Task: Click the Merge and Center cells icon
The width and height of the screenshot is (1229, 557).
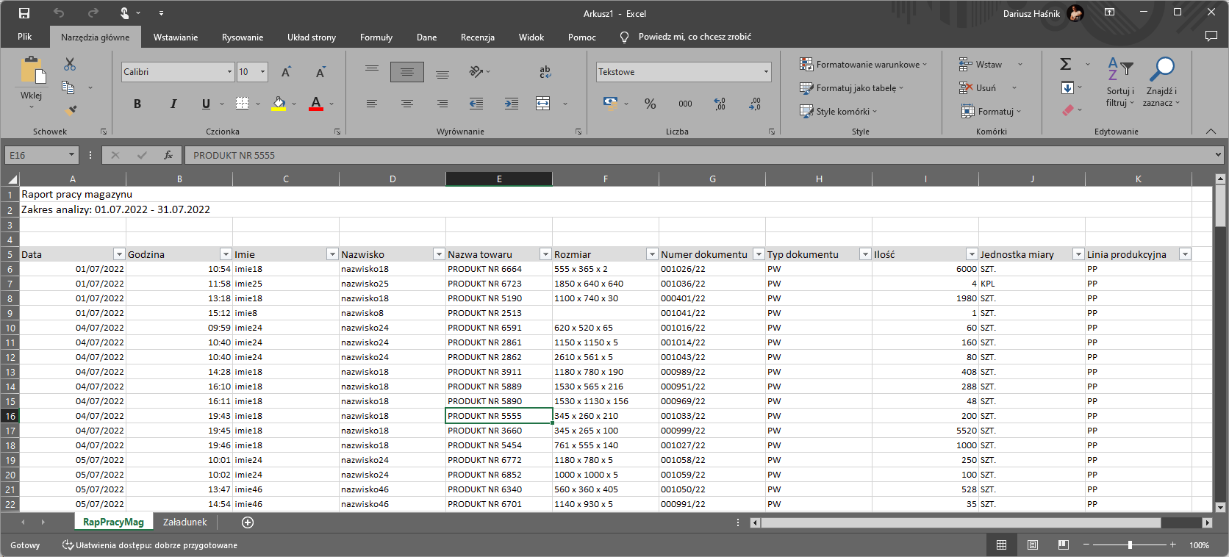Action: [543, 104]
